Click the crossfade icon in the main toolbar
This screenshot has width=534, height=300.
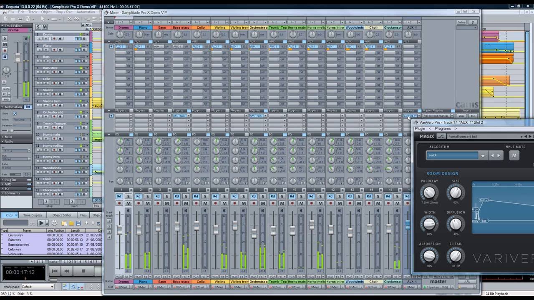click(69, 19)
